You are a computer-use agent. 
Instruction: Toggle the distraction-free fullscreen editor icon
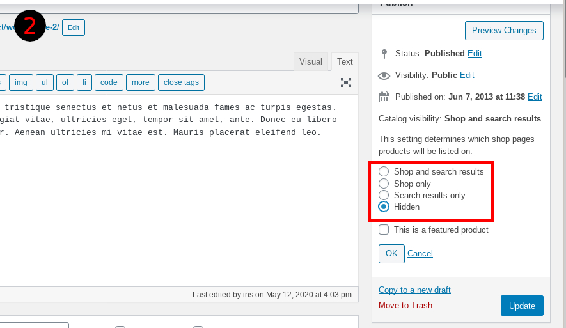point(346,82)
